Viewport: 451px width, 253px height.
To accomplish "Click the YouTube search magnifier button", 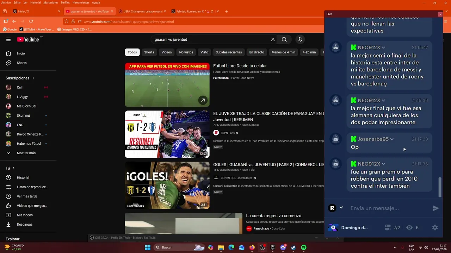I will click(284, 39).
